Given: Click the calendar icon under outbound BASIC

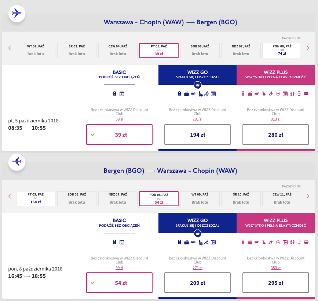Looking at the screenshot, I should point(122,94).
